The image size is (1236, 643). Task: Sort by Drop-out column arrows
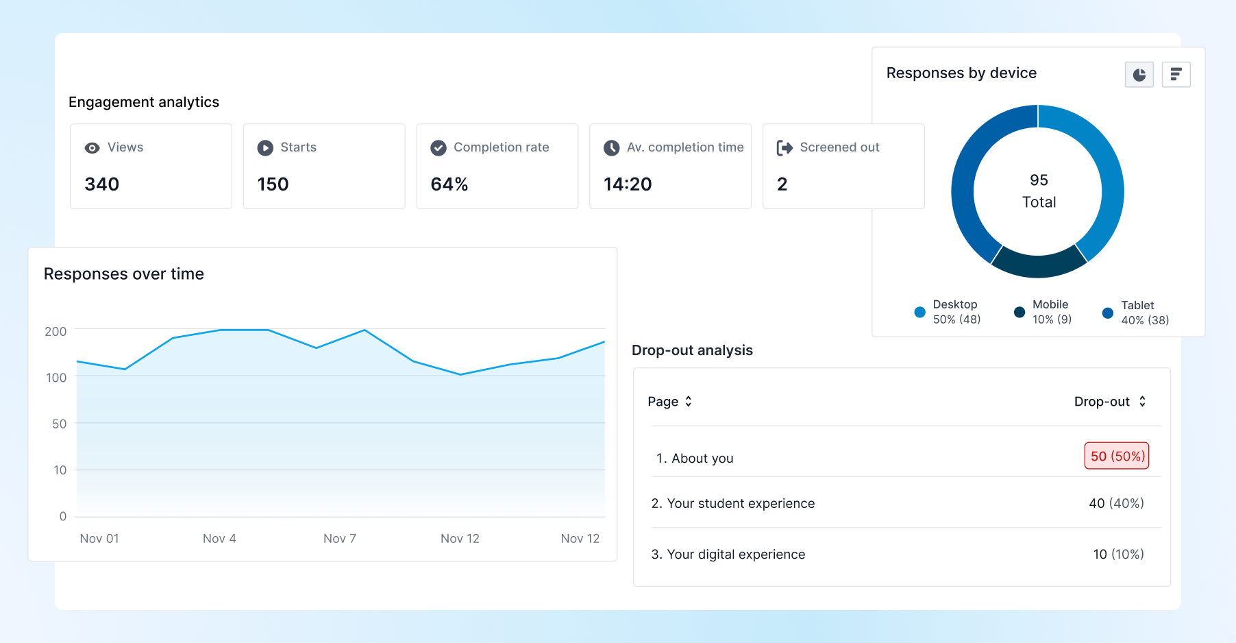click(1142, 402)
